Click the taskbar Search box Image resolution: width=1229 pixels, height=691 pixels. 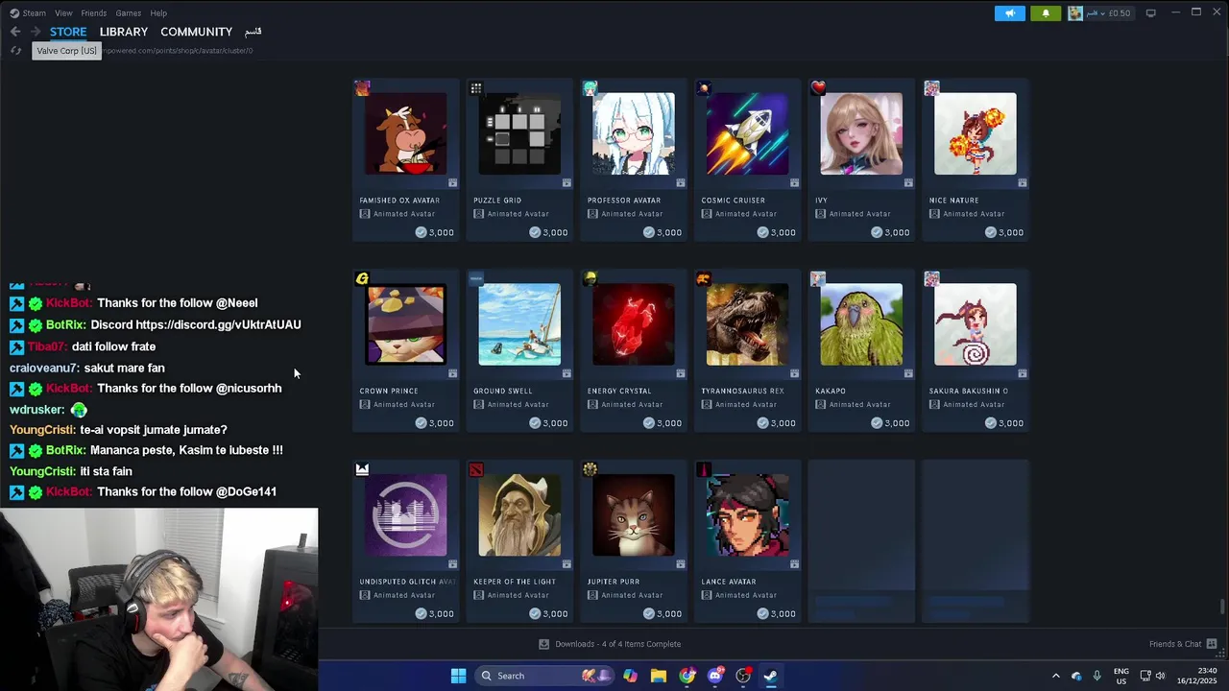click(545, 676)
